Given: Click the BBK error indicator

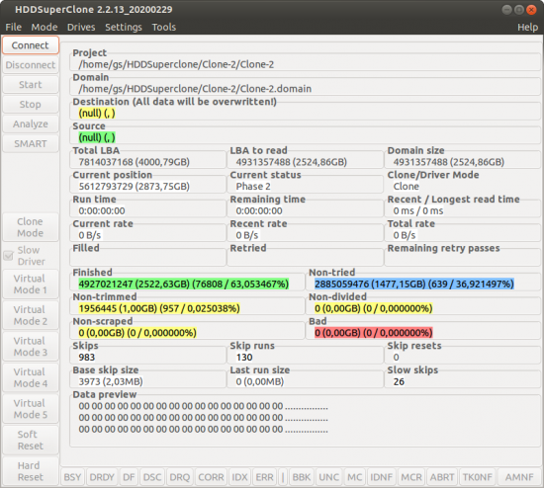Looking at the screenshot, I should pyautogui.click(x=302, y=477).
